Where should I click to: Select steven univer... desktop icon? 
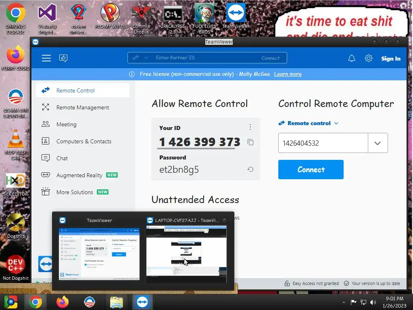pos(78,19)
